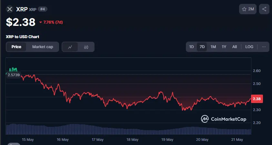The image size is (272, 145).
Task: Click the 2.5739 opening price label
Action: click(x=14, y=75)
